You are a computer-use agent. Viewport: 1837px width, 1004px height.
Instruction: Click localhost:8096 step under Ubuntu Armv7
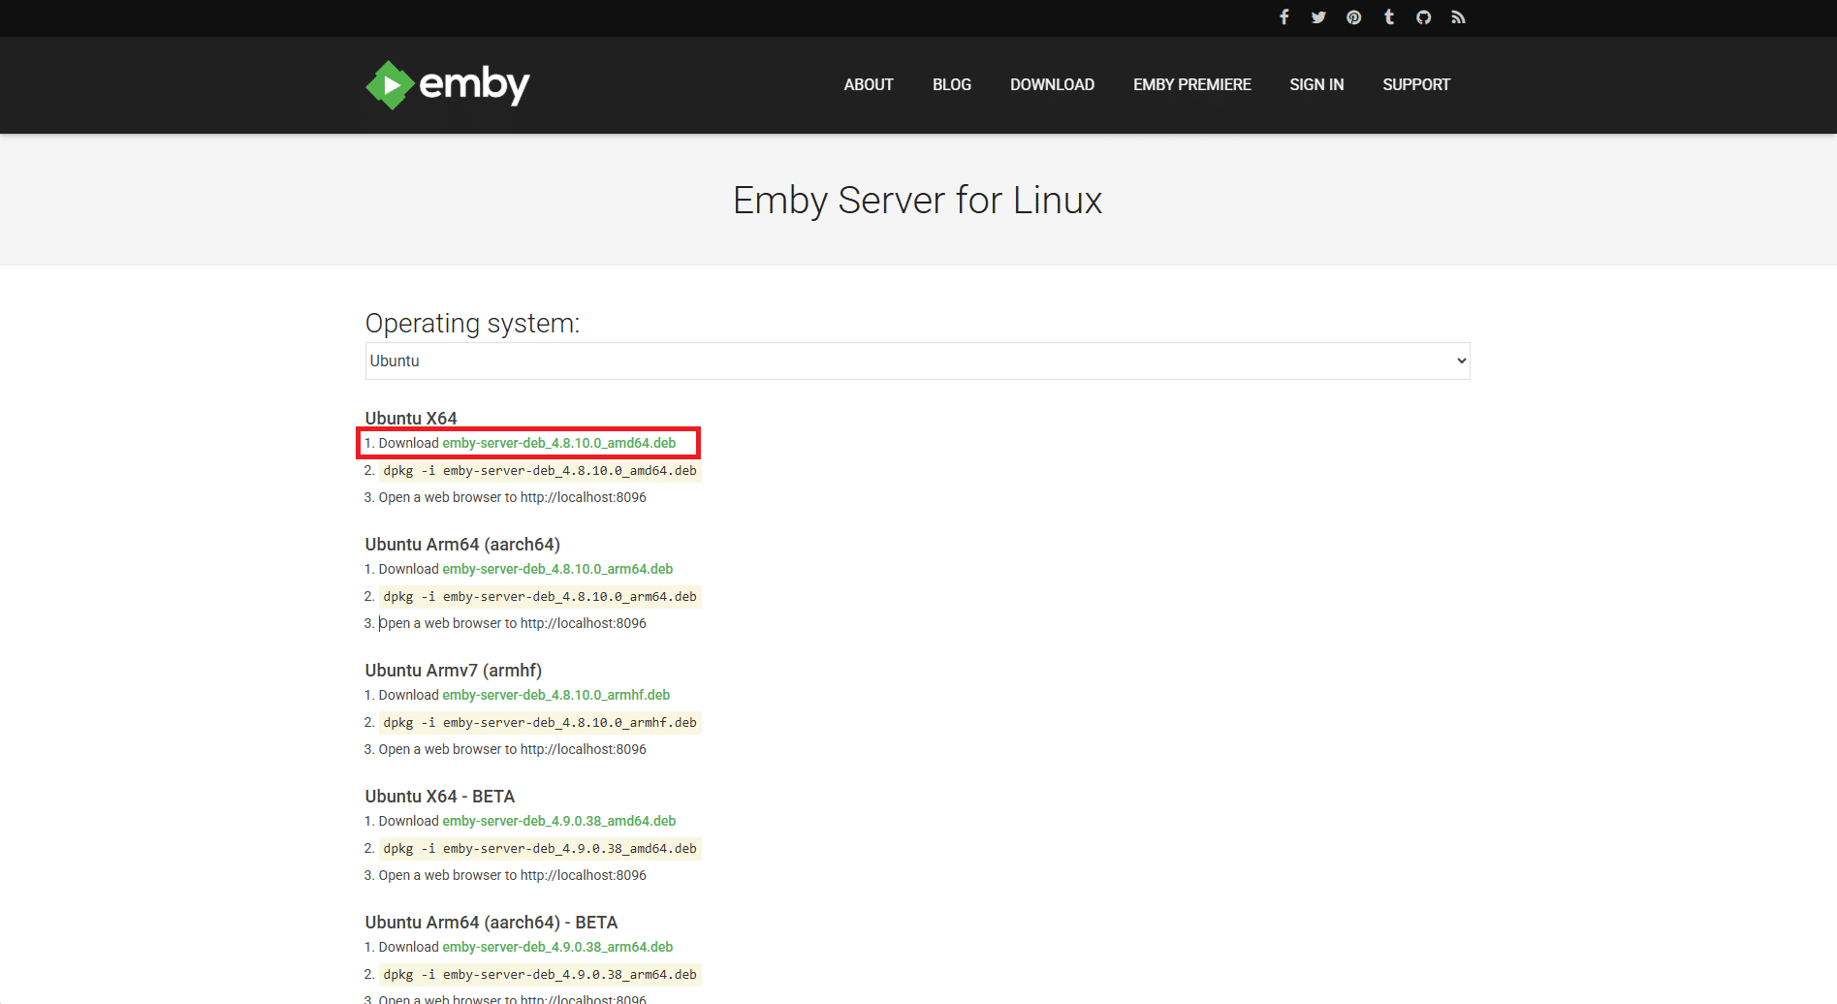(512, 749)
